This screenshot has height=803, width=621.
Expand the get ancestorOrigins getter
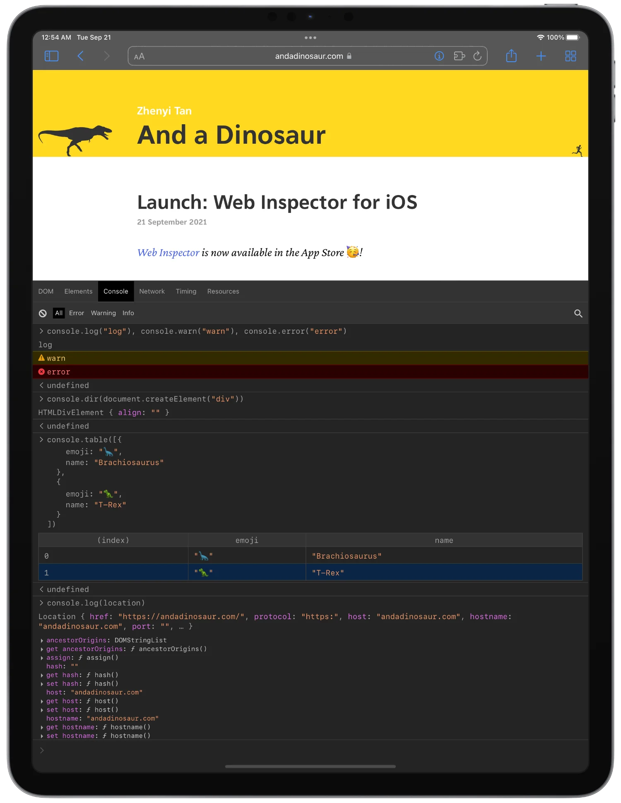(42, 649)
